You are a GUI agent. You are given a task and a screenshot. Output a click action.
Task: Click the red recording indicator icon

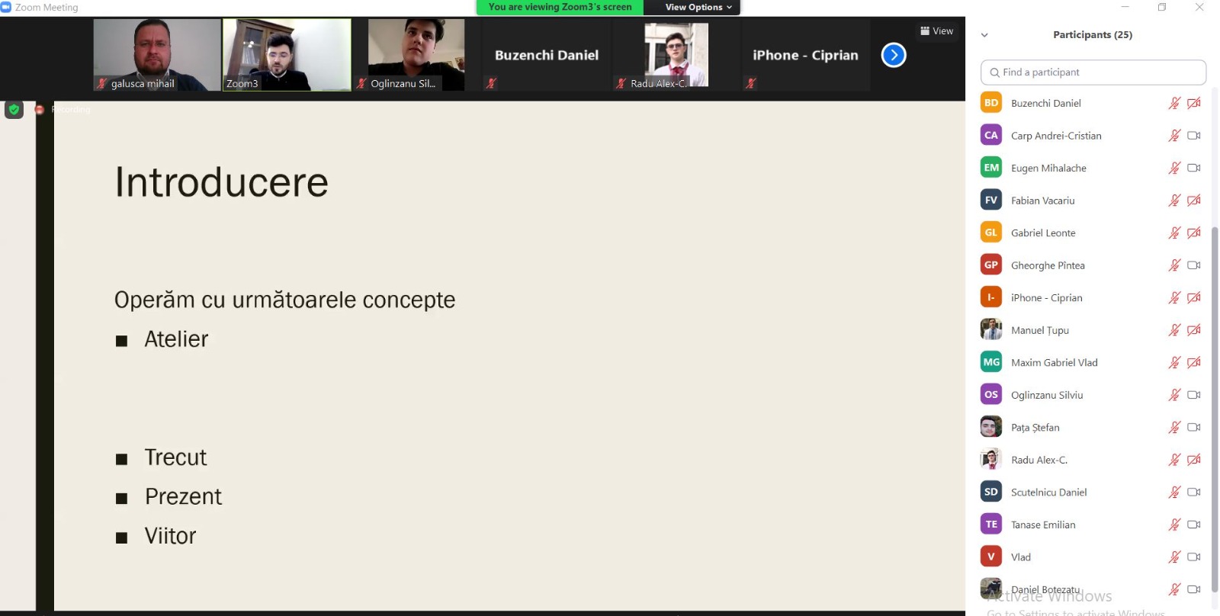(40, 110)
